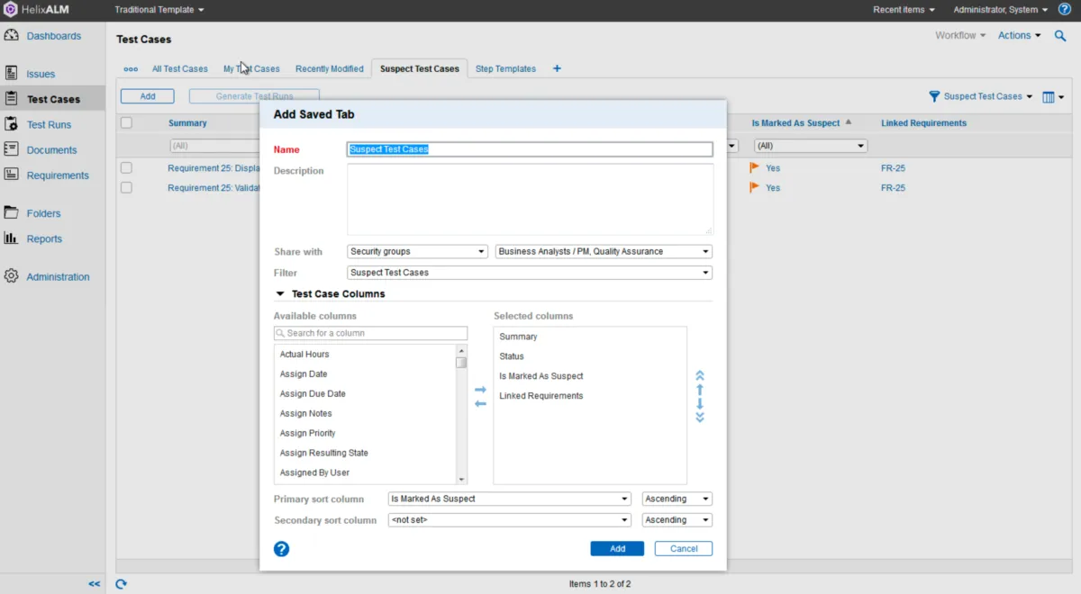
Task: Click the available columns scrollbar thumb
Action: pyautogui.click(x=461, y=363)
